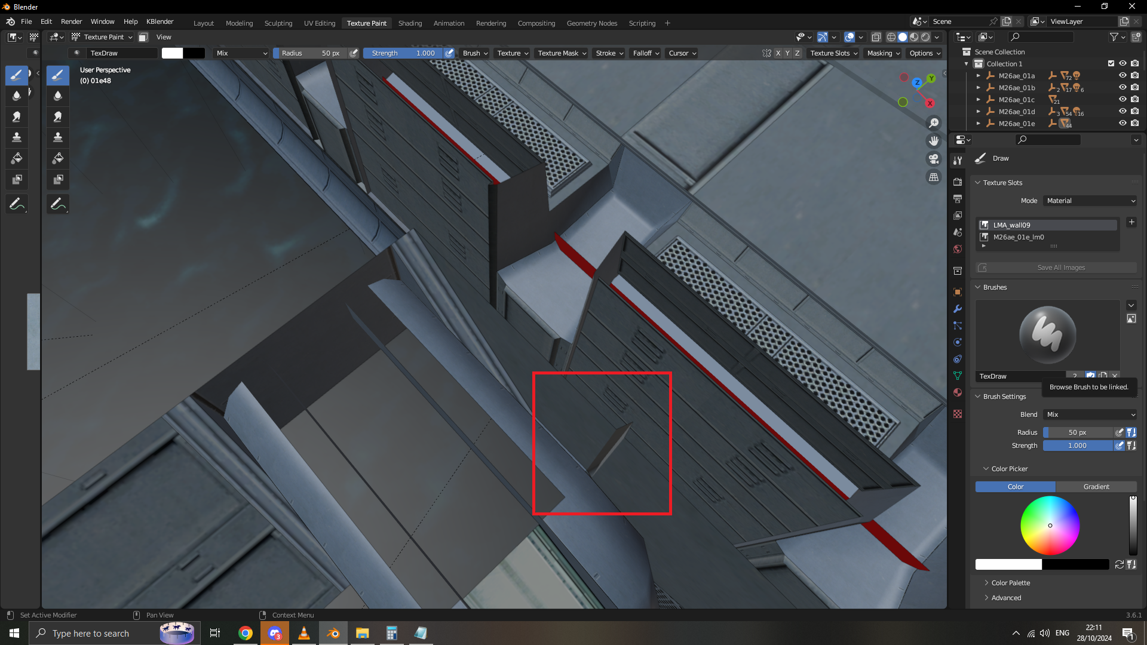Click the Save All Images button
Image resolution: width=1147 pixels, height=645 pixels.
coord(1060,267)
